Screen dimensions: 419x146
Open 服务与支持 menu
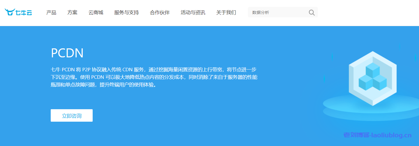coord(126,12)
